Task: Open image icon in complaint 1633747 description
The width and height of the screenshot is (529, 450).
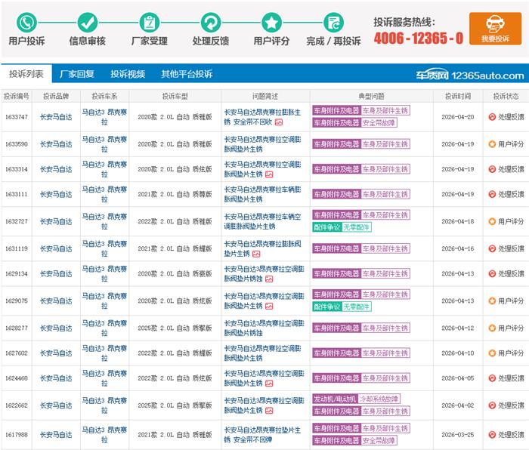Action: [x=279, y=122]
